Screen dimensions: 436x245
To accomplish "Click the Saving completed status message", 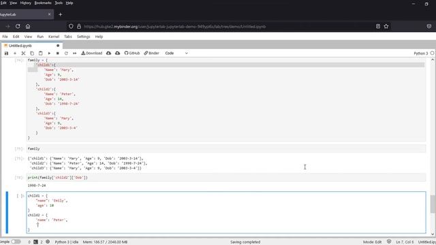I will [245, 242].
